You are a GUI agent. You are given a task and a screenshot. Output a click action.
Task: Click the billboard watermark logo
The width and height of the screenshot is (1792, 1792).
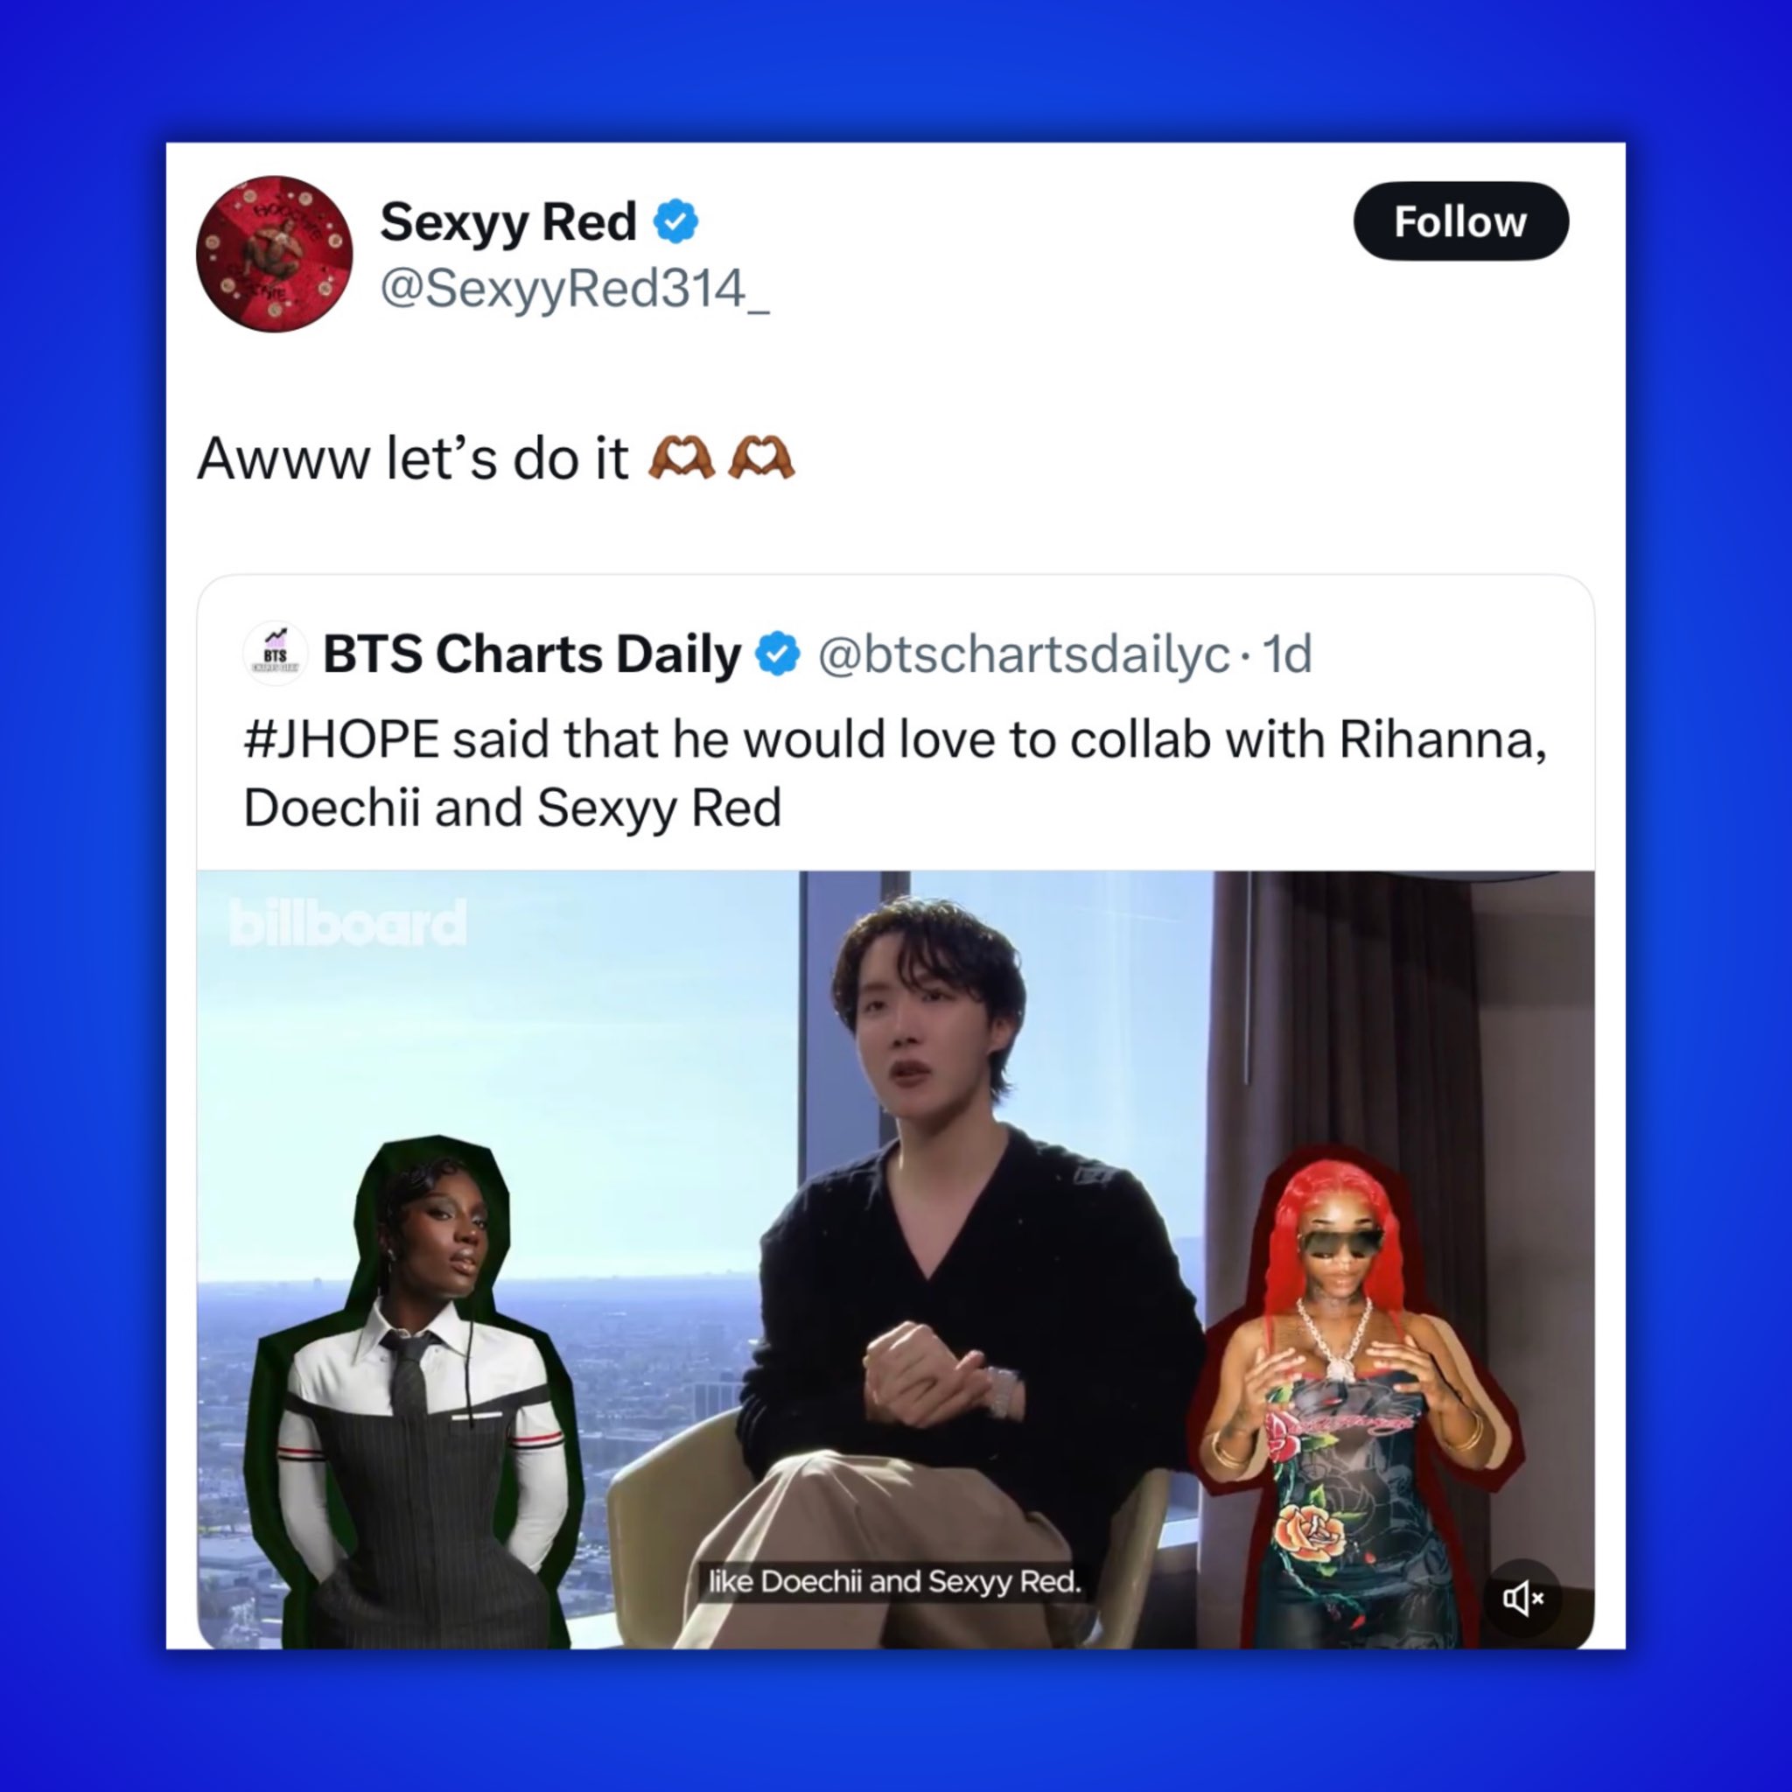348,923
